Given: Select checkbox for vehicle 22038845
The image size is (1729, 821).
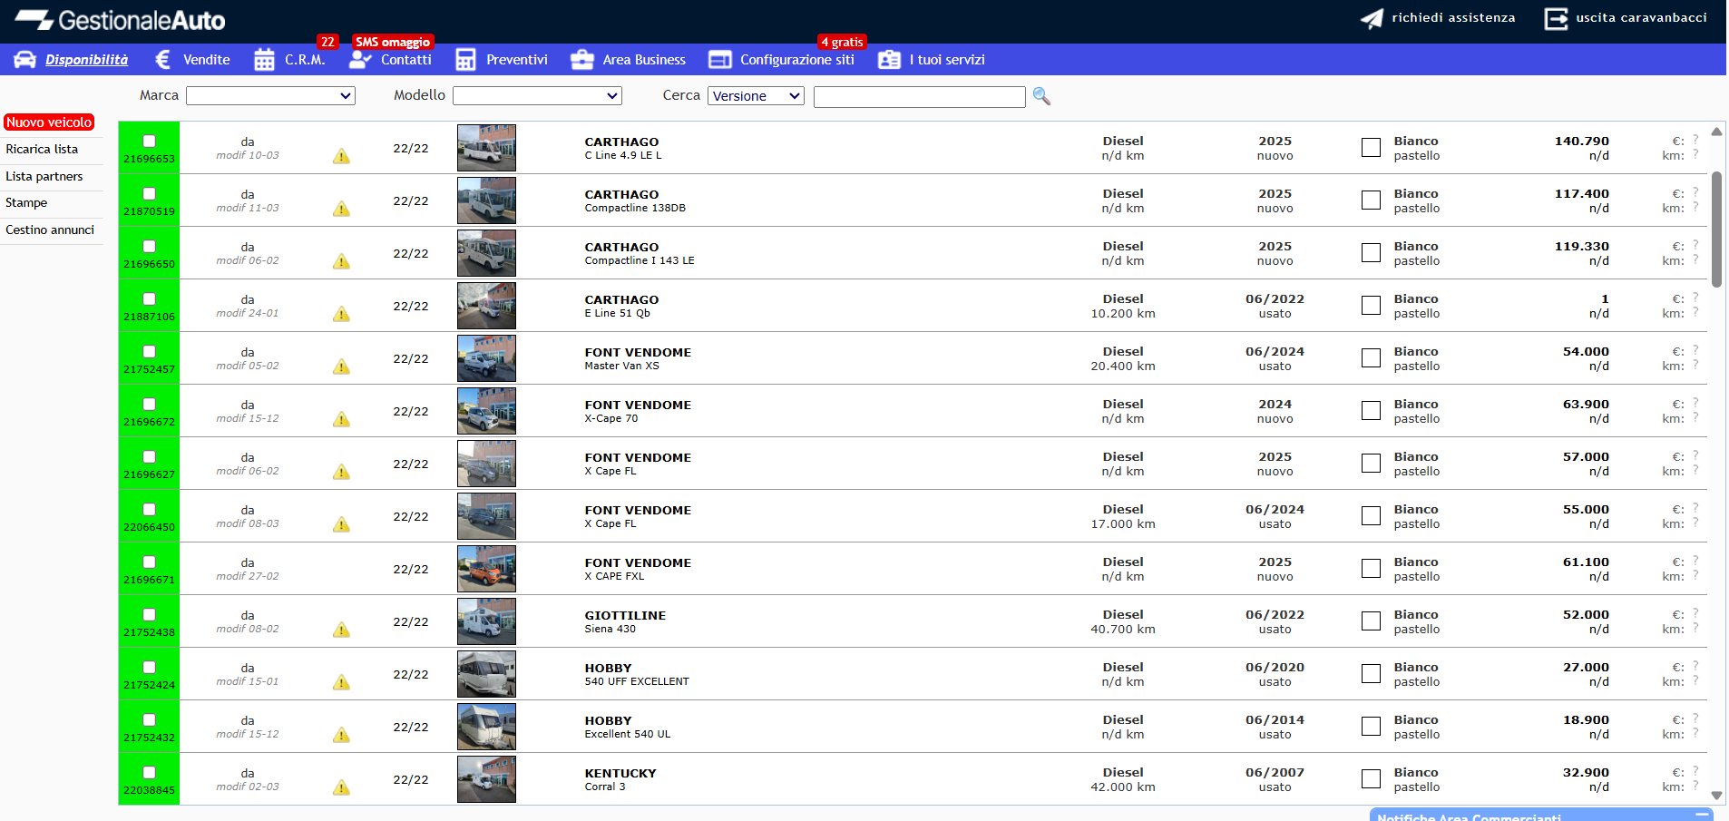Looking at the screenshot, I should 149,772.
